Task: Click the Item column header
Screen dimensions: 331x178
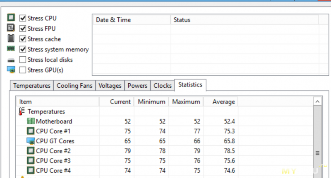Action: [x=58, y=101]
